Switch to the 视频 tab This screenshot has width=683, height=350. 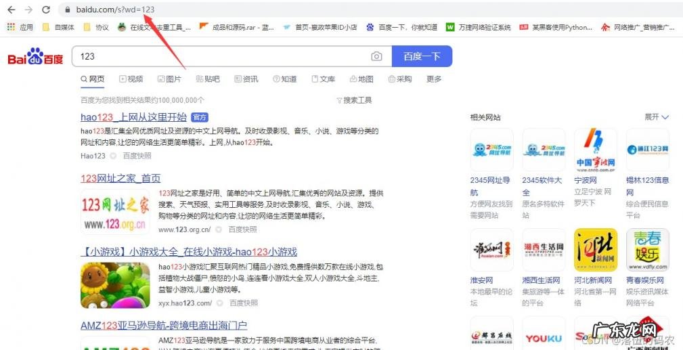[x=131, y=79]
